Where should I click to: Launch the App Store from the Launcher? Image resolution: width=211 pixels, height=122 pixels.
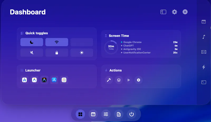click(54, 80)
